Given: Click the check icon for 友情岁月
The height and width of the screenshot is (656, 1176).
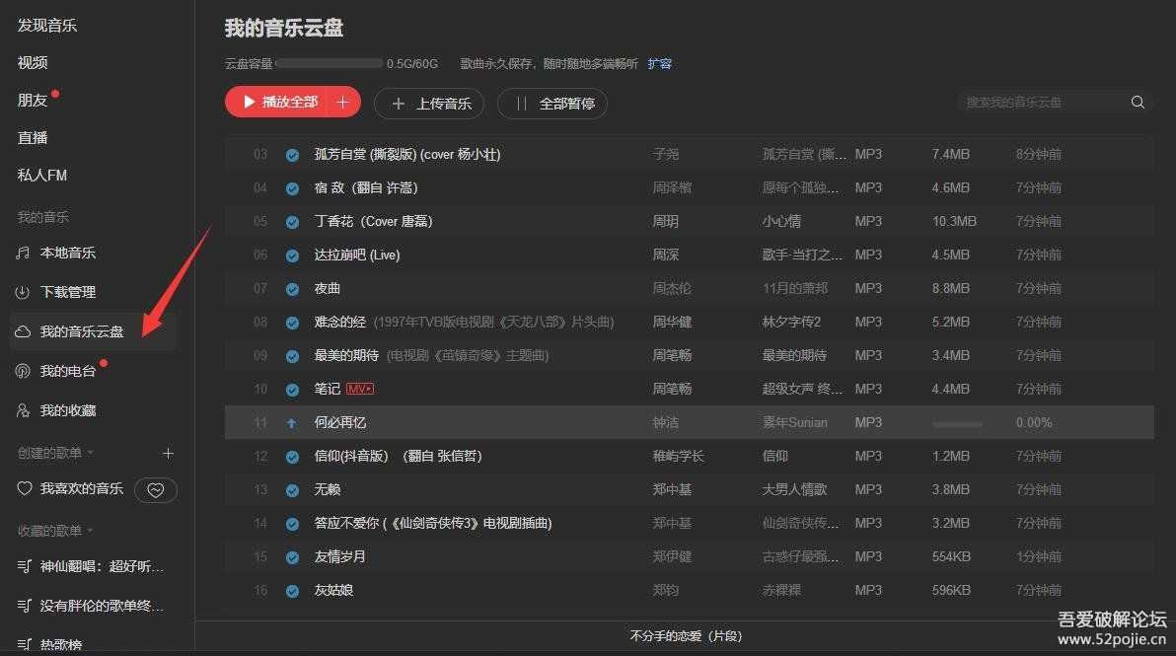Looking at the screenshot, I should [292, 557].
